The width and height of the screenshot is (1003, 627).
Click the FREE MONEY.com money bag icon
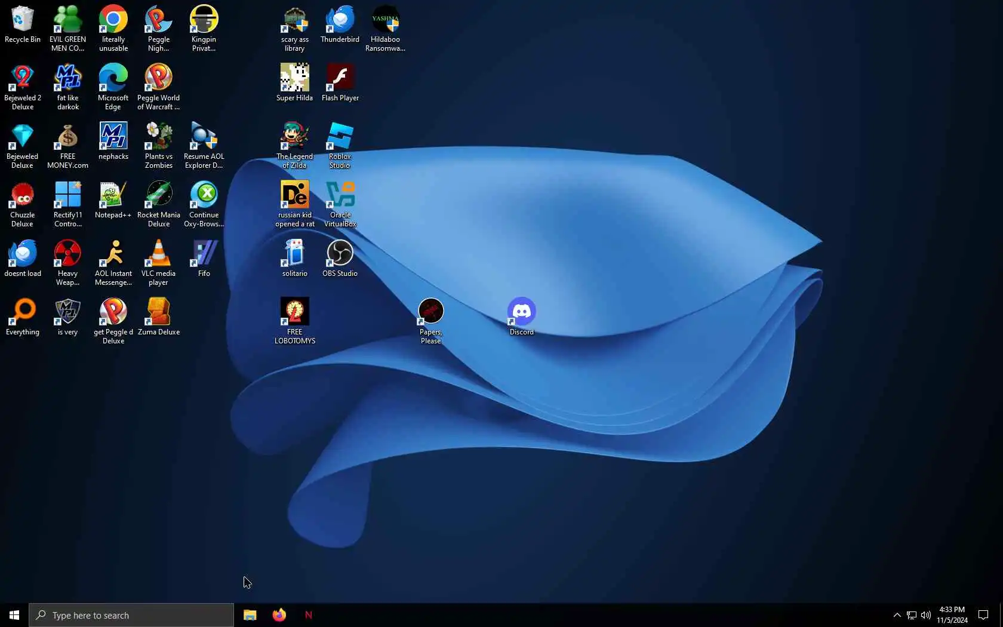click(67, 145)
